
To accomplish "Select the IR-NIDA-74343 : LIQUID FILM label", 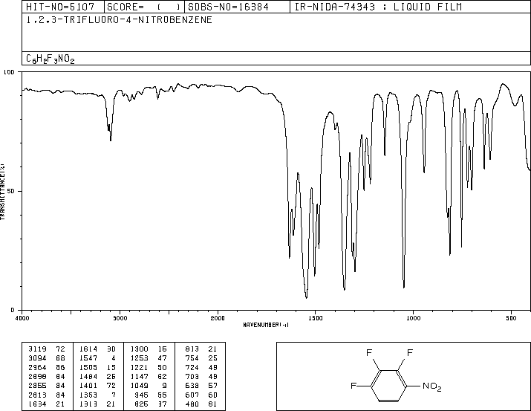I will point(378,7).
